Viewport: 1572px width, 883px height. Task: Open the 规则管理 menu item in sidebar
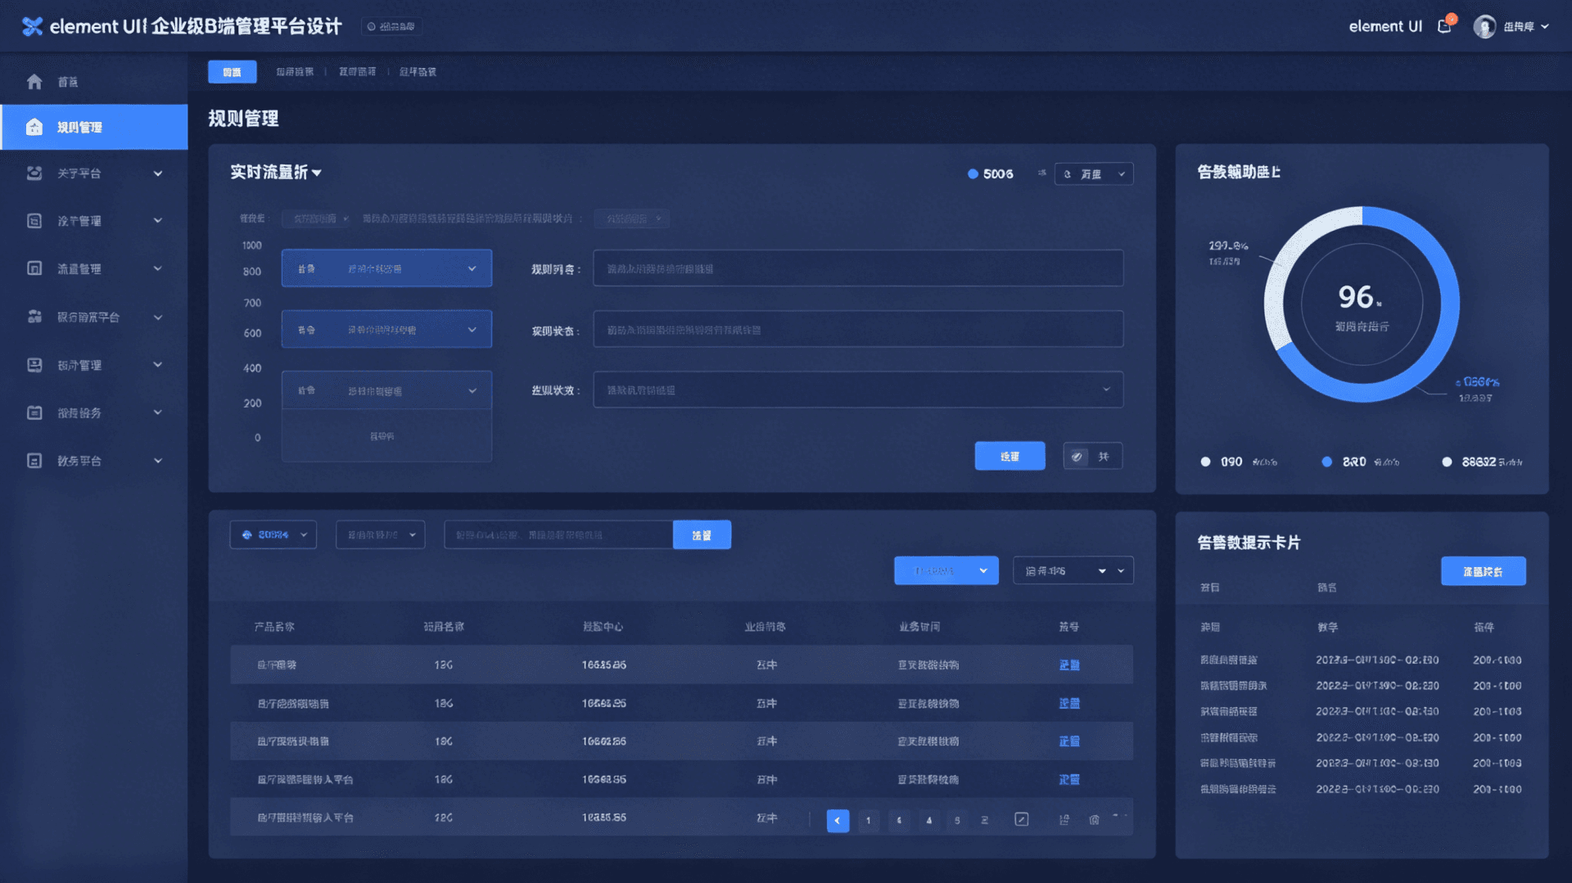[x=79, y=127]
